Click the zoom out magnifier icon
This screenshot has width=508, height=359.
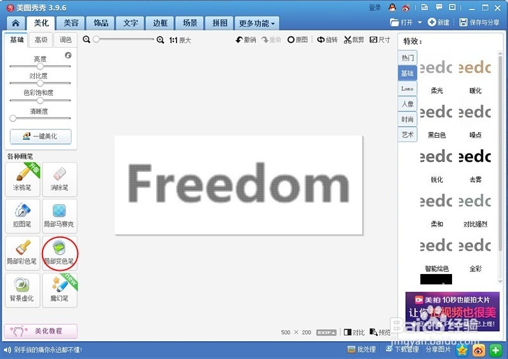(x=86, y=39)
